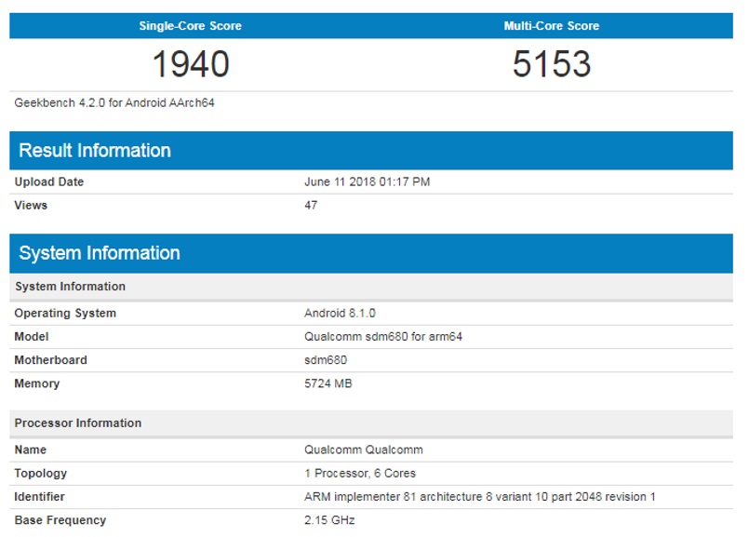Select the single-core score value 1940
The image size is (749, 537).
tap(191, 64)
